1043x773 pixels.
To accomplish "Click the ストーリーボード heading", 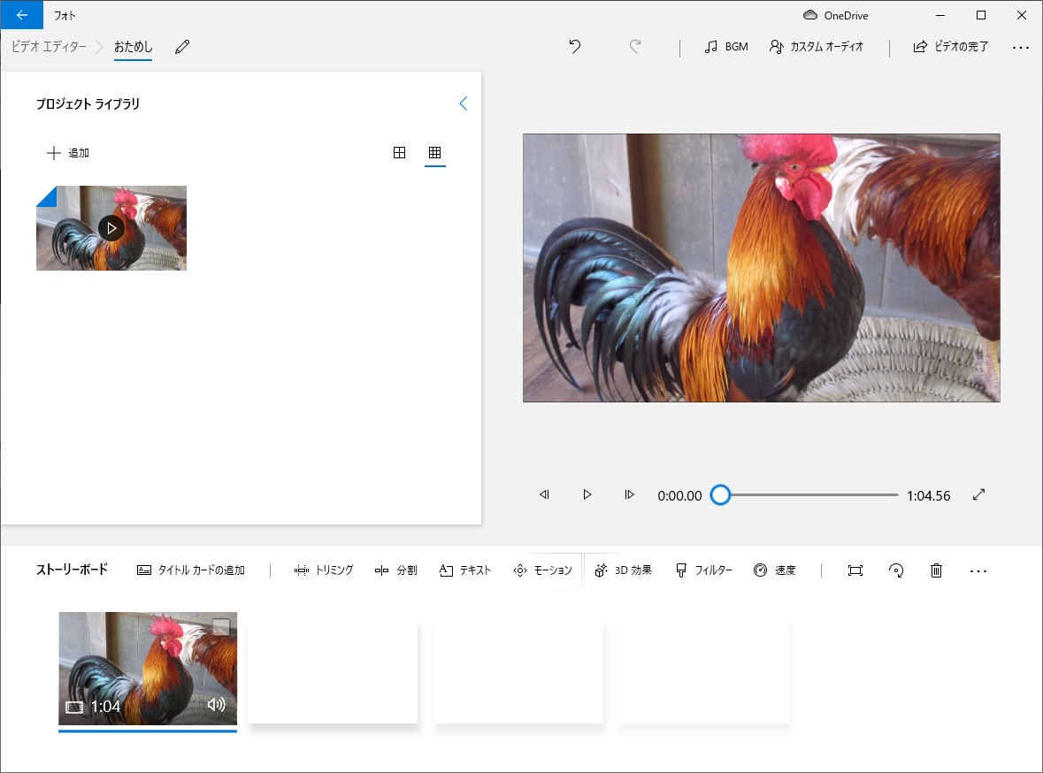I will point(72,570).
